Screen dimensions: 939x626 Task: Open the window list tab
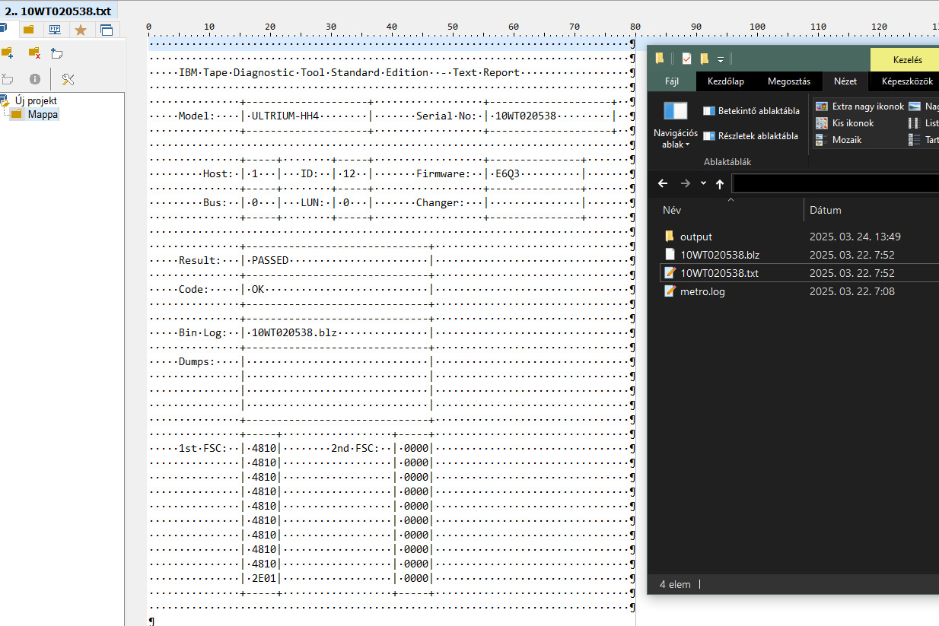click(106, 30)
